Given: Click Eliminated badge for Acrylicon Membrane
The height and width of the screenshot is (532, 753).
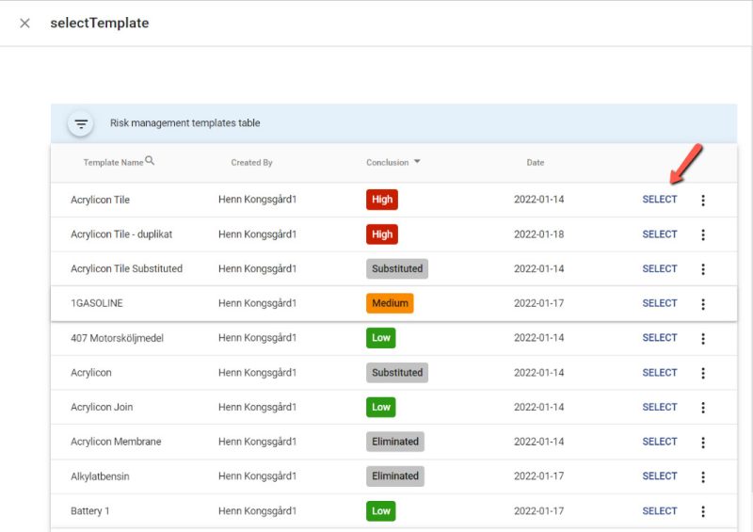Looking at the screenshot, I should 395,442.
